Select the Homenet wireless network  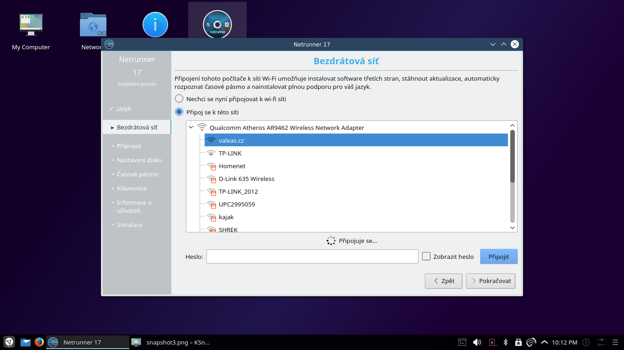[x=356, y=166]
